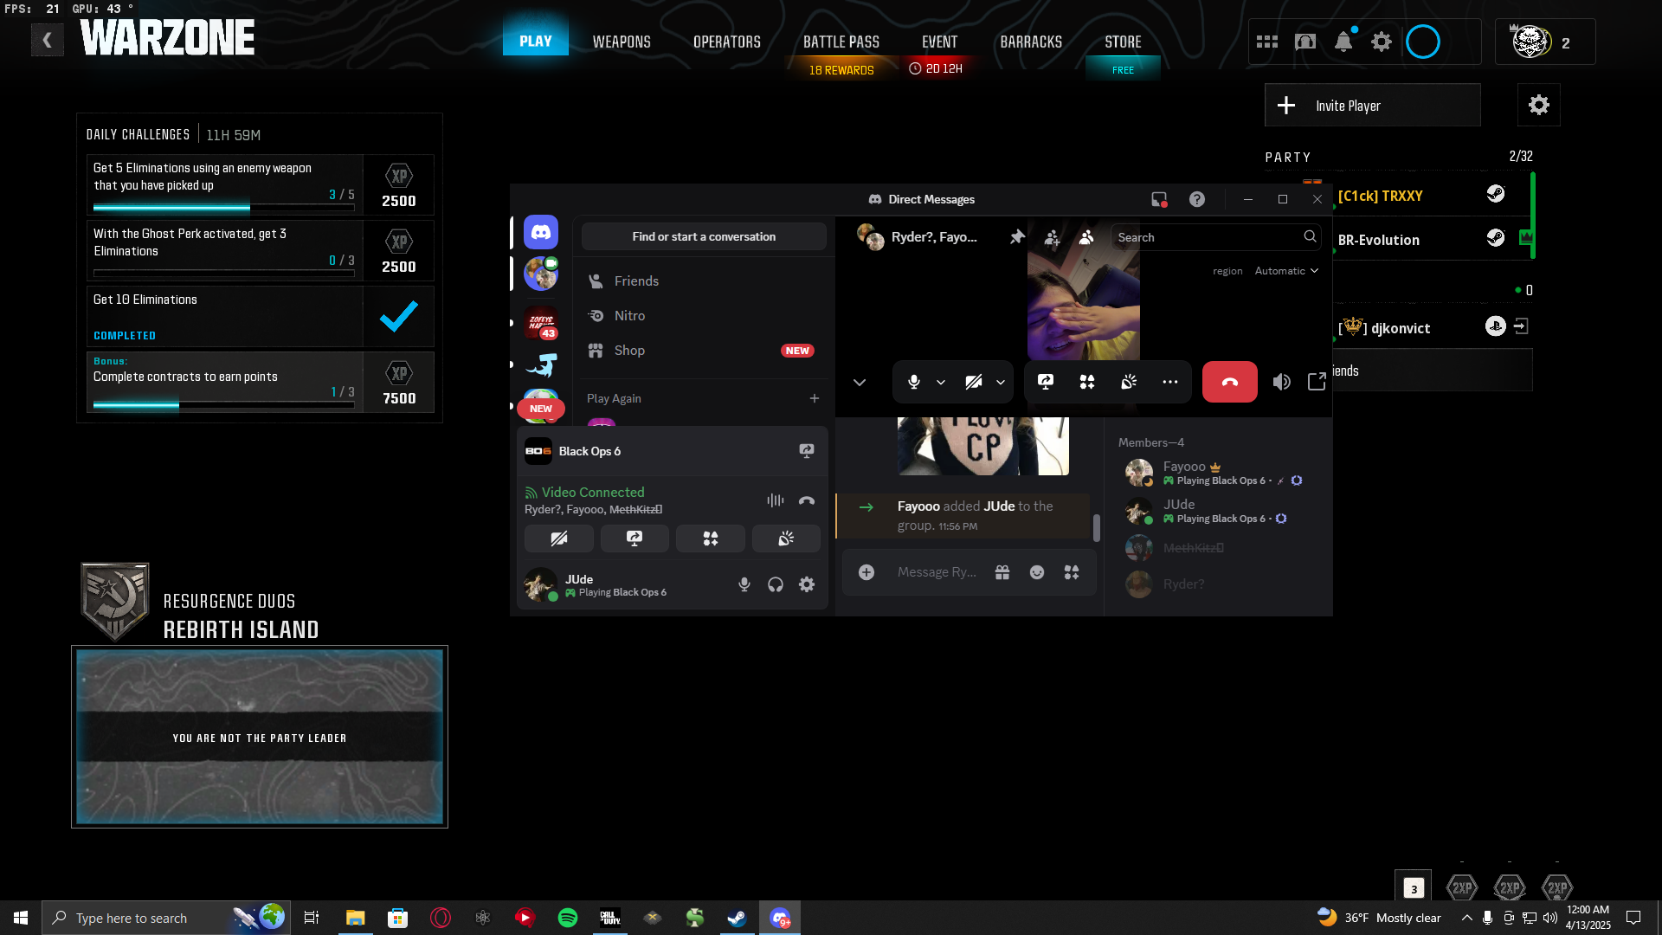The width and height of the screenshot is (1662, 935).
Task: Expand microphone options arrow
Action: pos(941,382)
